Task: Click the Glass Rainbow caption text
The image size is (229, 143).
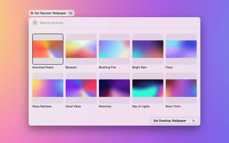Action: click(x=43, y=107)
